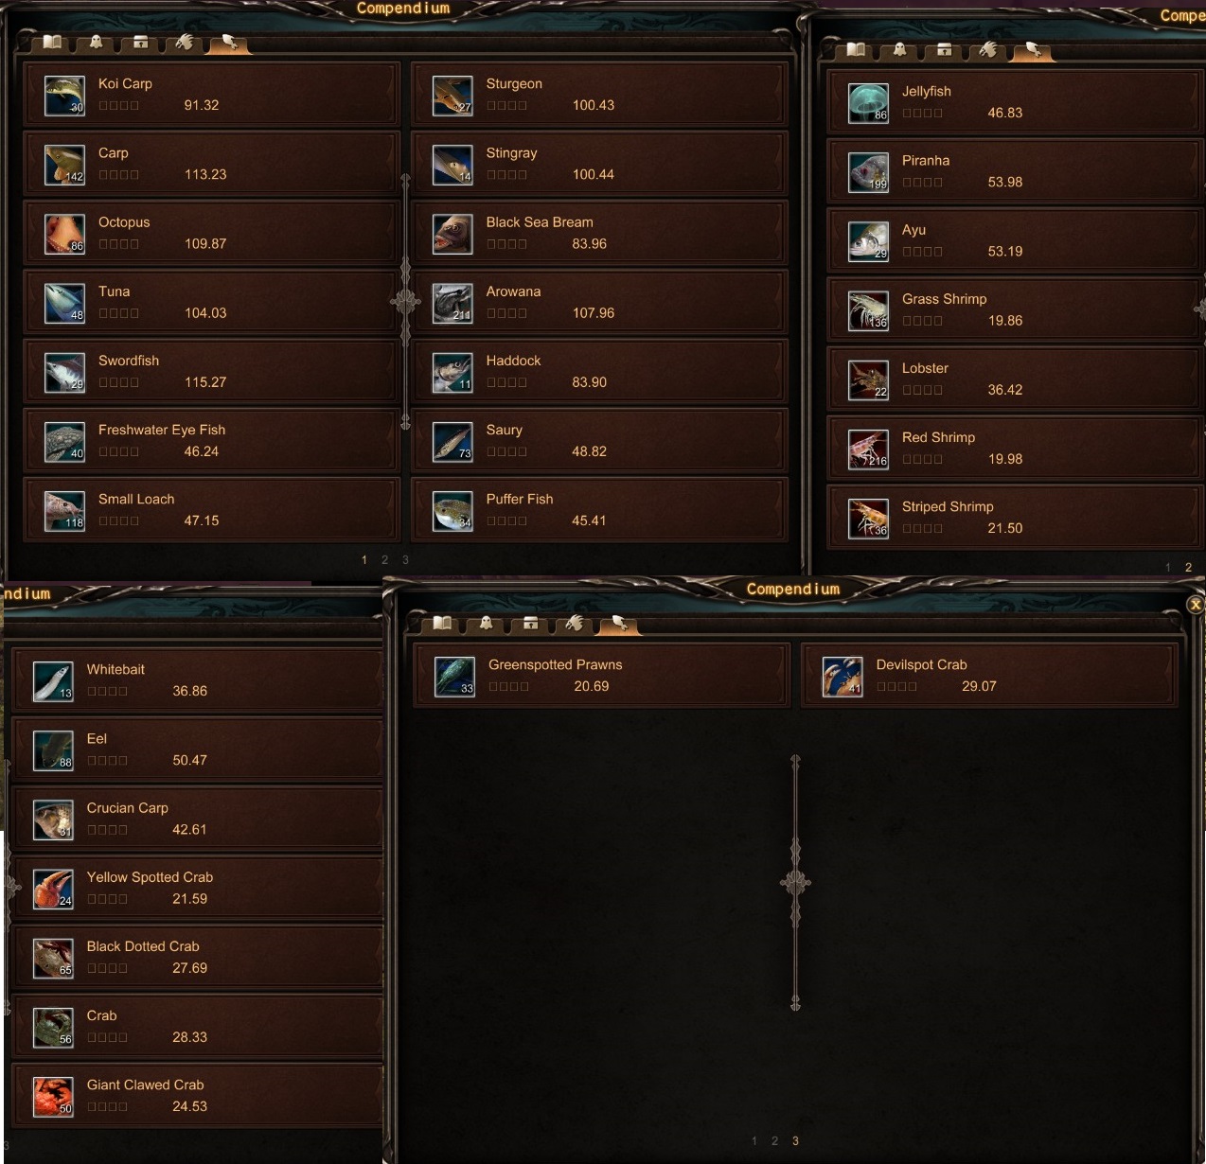Open the Yellow Spotted Crab entry
Image resolution: width=1206 pixels, height=1164 pixels.
coord(198,888)
